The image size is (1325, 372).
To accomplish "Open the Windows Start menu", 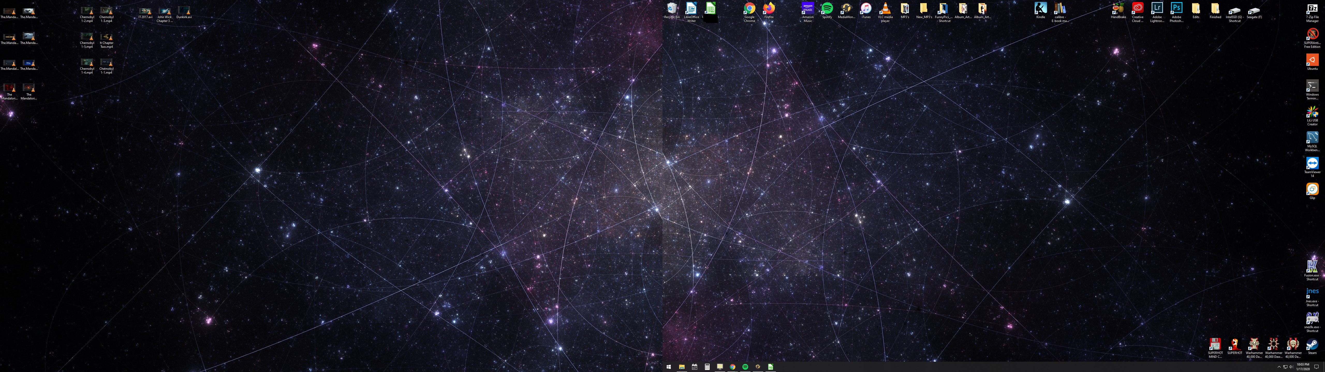I will (x=669, y=367).
